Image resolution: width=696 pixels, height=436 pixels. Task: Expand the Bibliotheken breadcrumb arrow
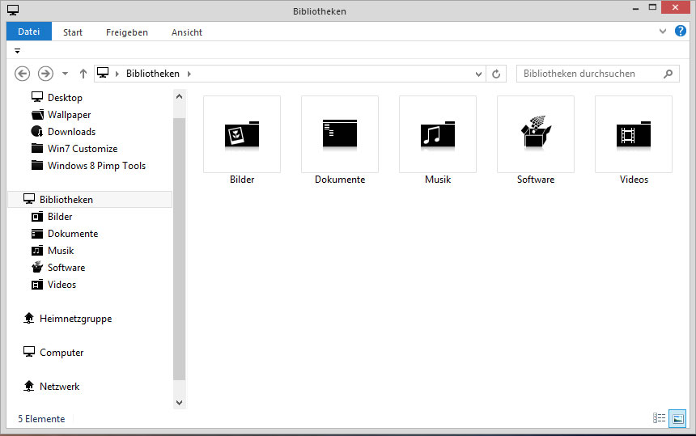pyautogui.click(x=189, y=74)
